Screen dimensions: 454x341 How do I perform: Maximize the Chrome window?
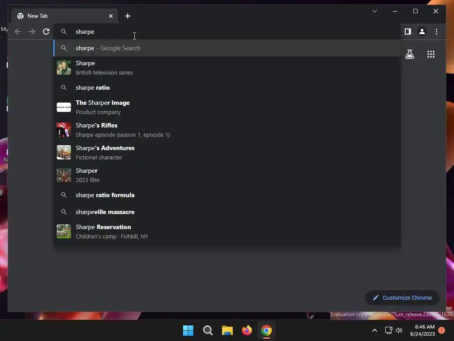tap(415, 11)
